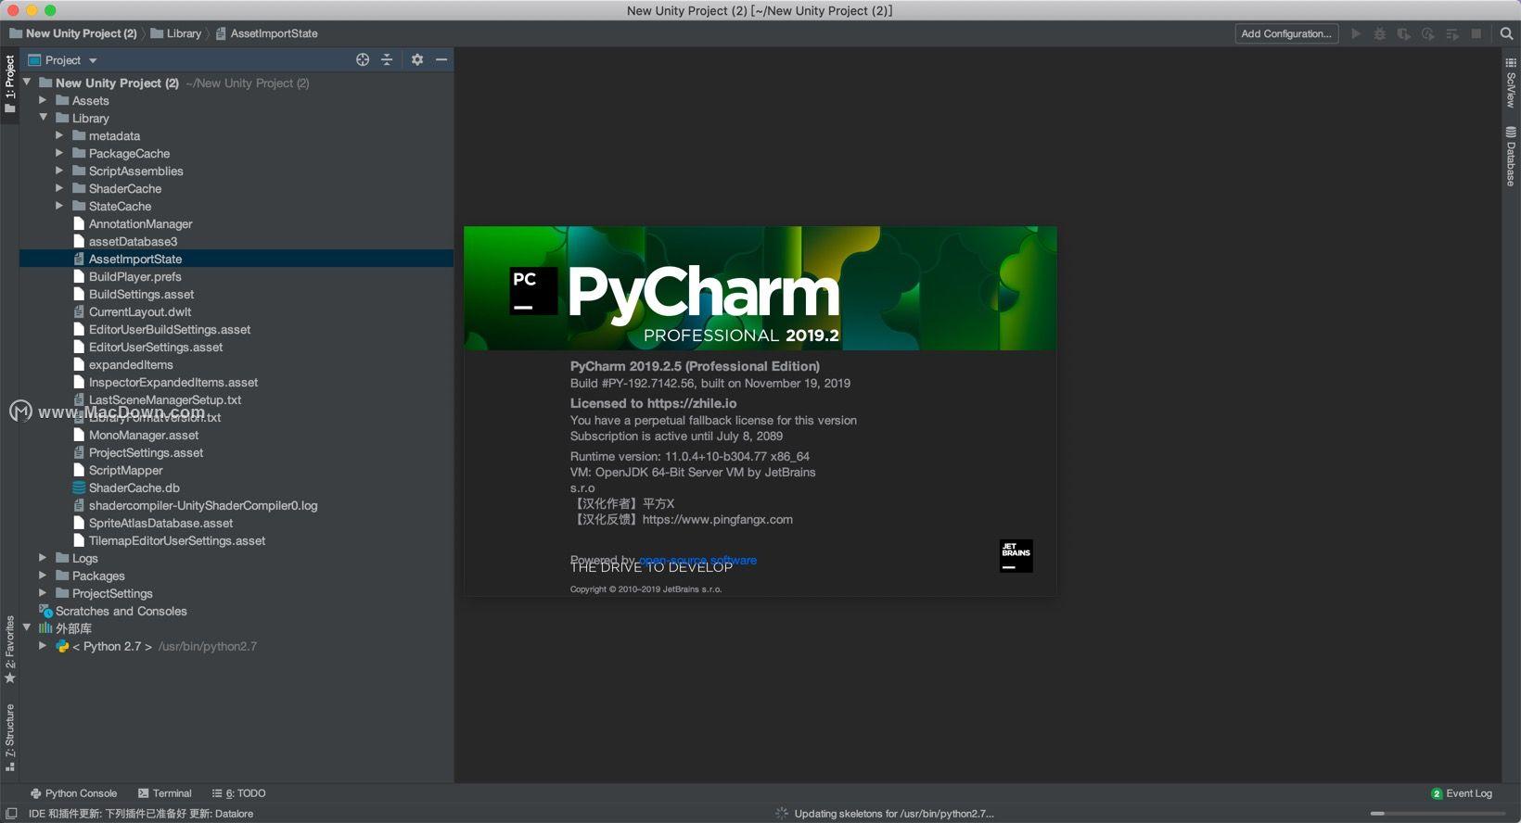Click the open-source software link
Viewport: 1521px width, 823px height.
click(x=697, y=560)
